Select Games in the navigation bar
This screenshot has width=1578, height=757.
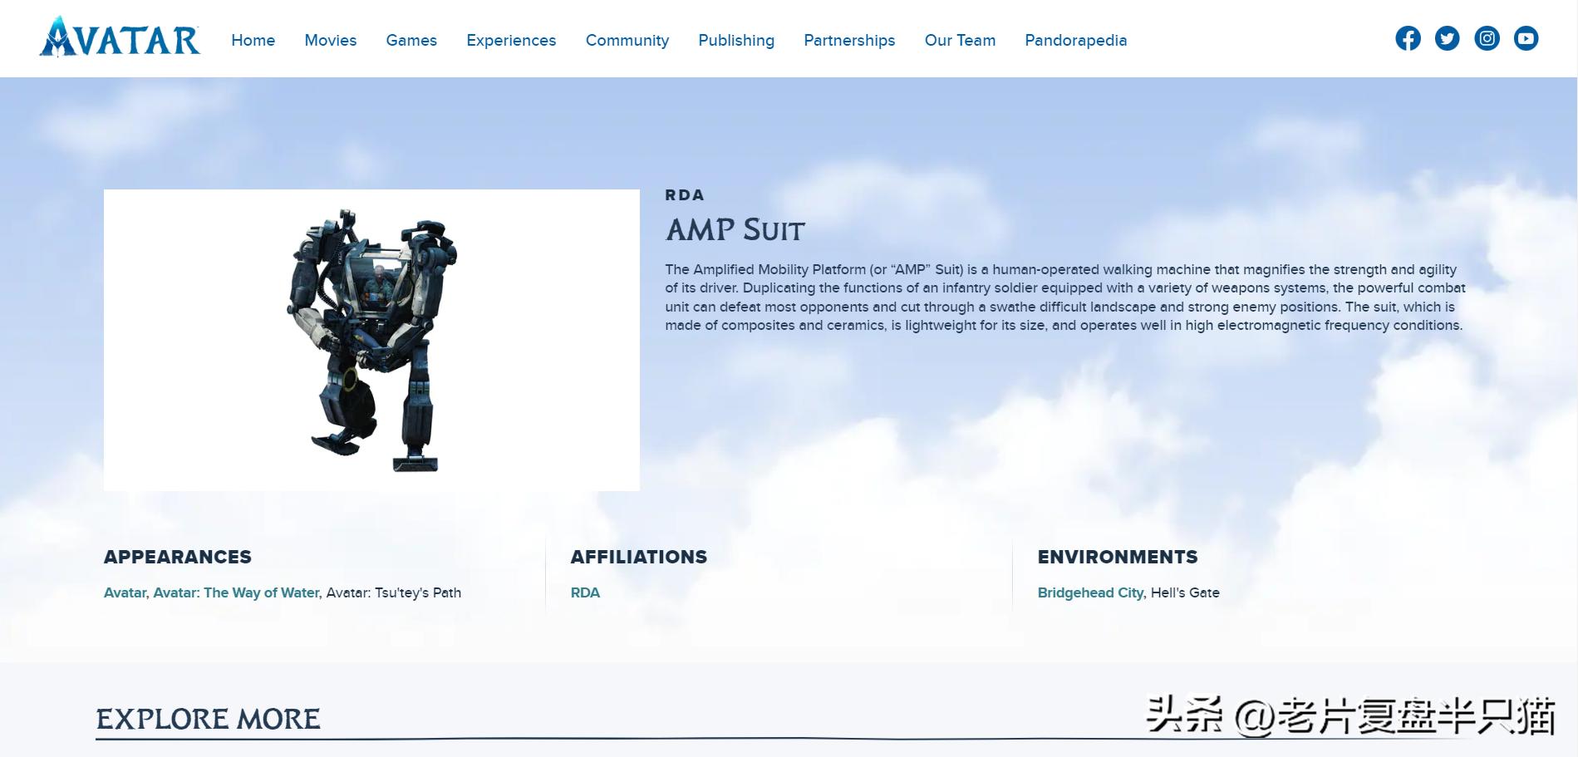(x=411, y=40)
